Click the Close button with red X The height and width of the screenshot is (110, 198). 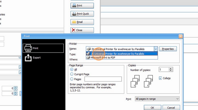tap(82, 30)
